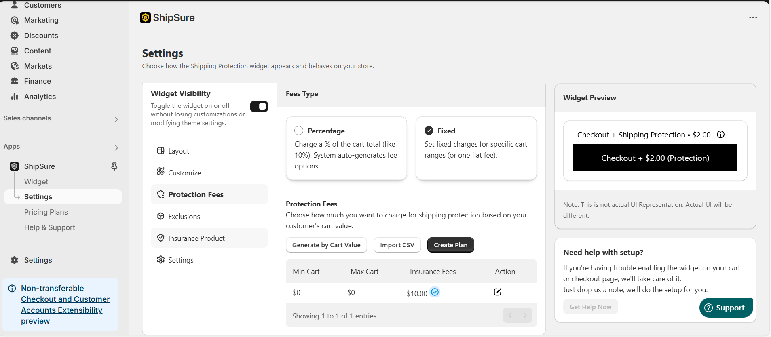Click the Protection Fees icon
771x337 pixels.
click(x=161, y=194)
